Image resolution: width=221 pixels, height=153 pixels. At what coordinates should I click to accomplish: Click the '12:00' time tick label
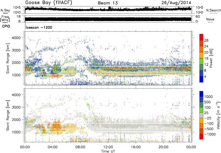click(x=108, y=147)
